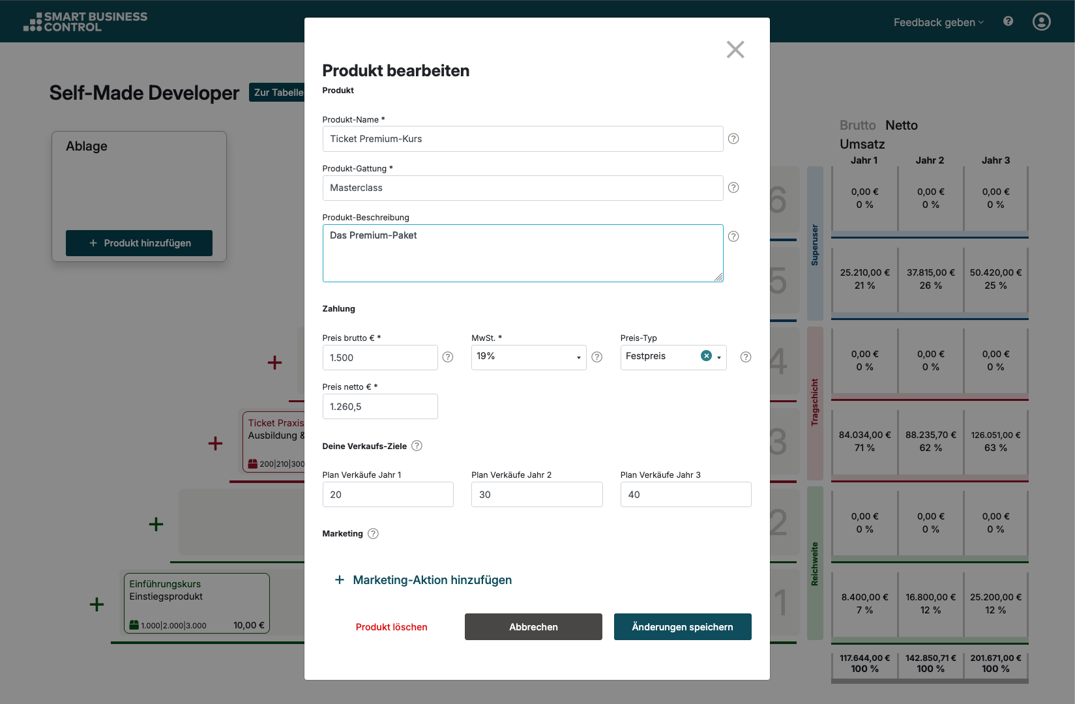
Task: Select the Einführungskurs product card
Action: (197, 604)
